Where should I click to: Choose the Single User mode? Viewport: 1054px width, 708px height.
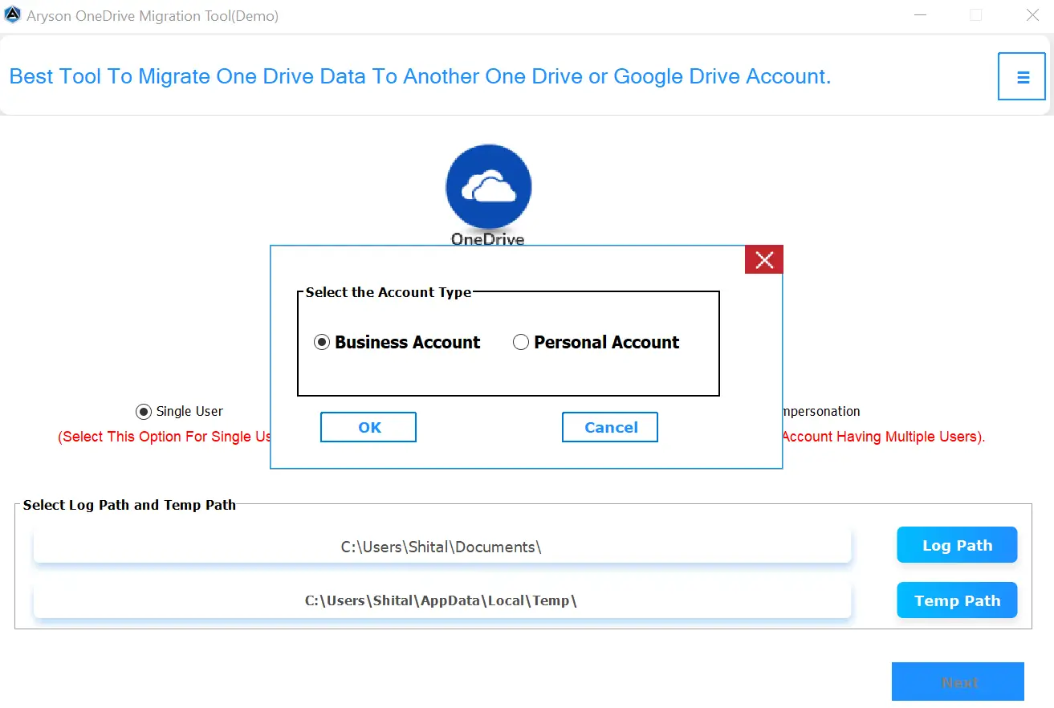tap(143, 411)
